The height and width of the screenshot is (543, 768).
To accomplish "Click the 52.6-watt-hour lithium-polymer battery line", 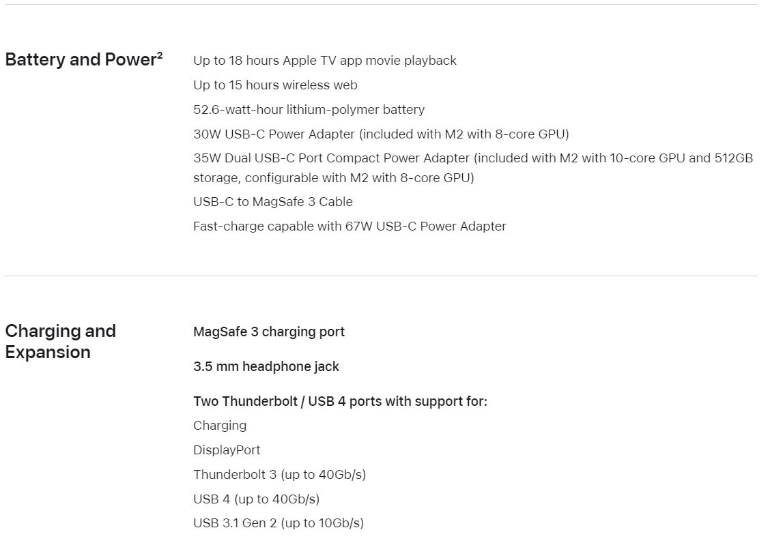I will point(309,110).
